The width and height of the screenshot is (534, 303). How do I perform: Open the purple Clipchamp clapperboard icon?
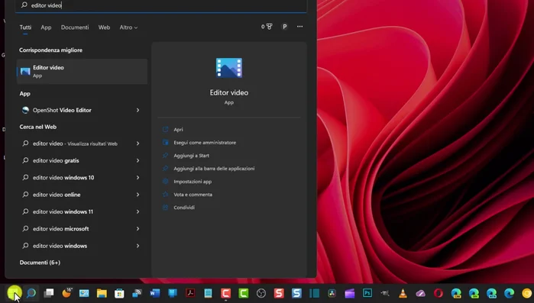[350, 293]
